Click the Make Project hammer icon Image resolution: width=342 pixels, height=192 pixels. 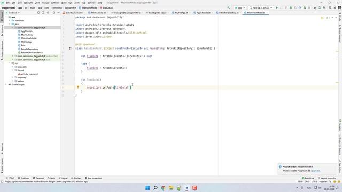tap(228, 7)
